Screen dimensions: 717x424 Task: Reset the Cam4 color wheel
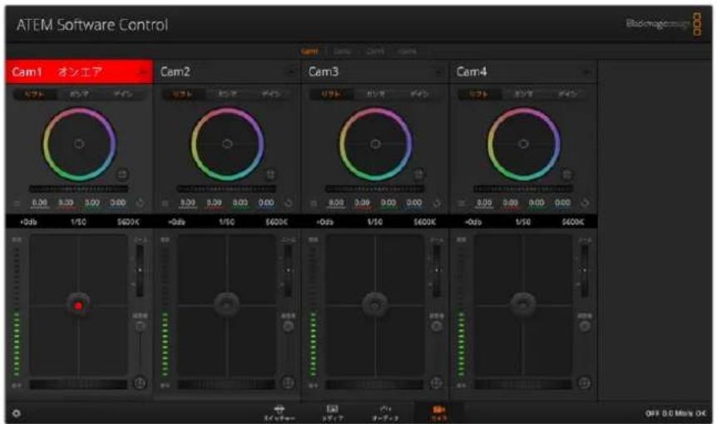(566, 174)
